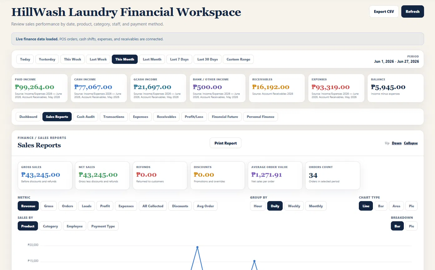Click the period text Jun 1, 2026 - Jun 27, 2026
435x270 pixels.
point(397,62)
